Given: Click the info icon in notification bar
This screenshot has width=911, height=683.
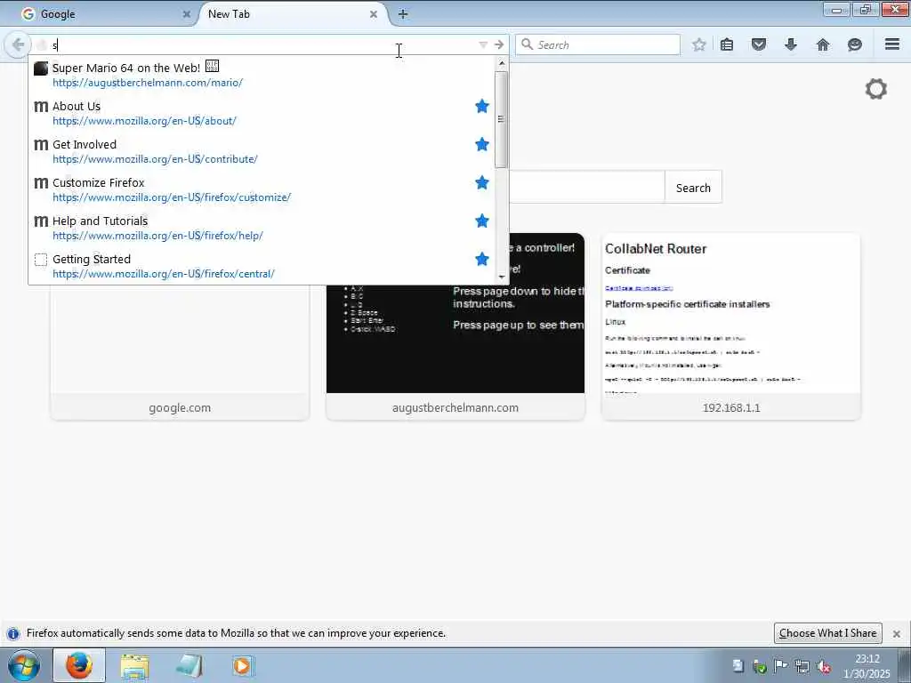Looking at the screenshot, I should [x=12, y=633].
